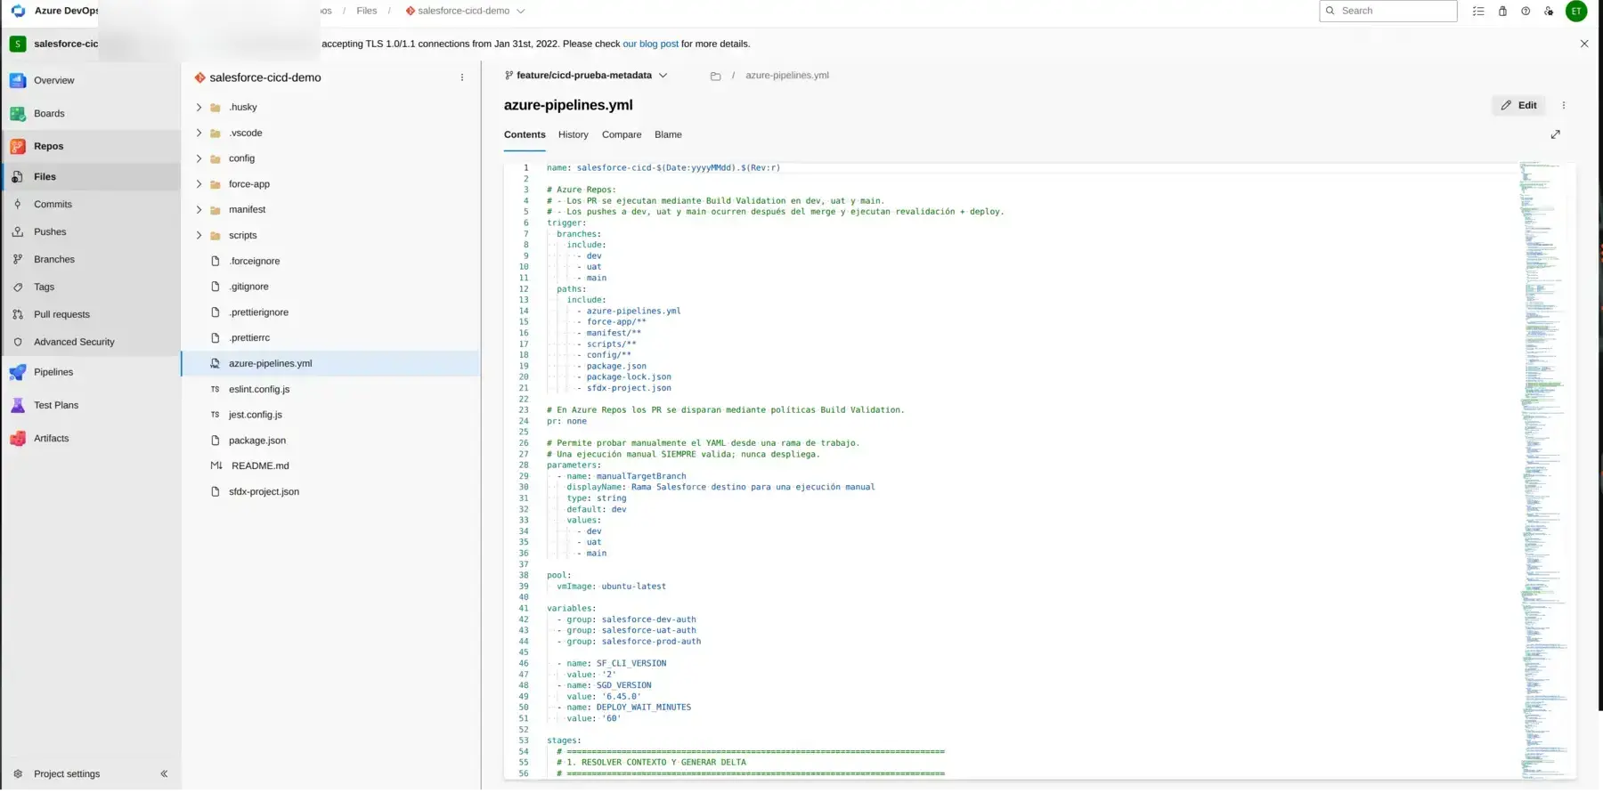
Task: Open Project settings gear
Action: pos(18,773)
